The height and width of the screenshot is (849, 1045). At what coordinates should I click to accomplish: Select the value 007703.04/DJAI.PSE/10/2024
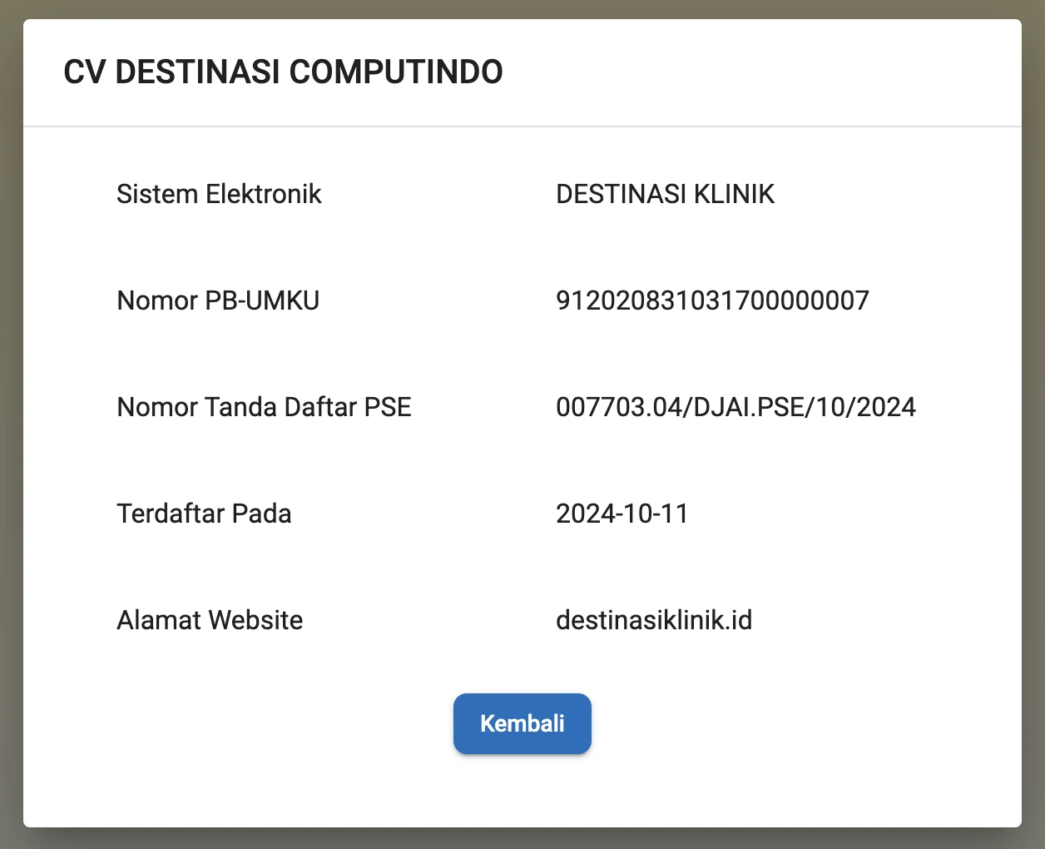735,407
